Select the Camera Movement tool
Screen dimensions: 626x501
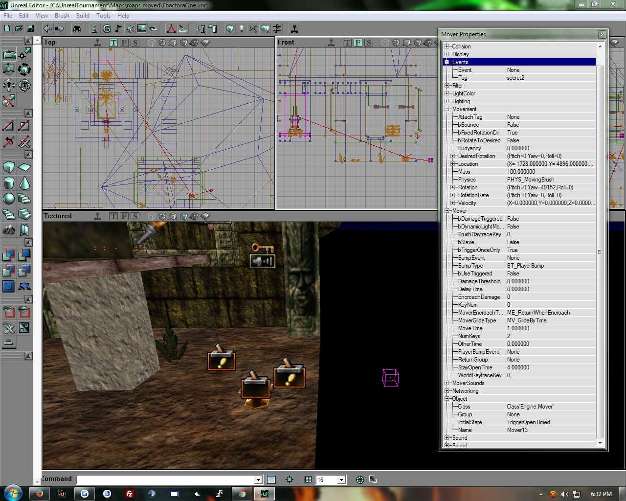pos(9,54)
